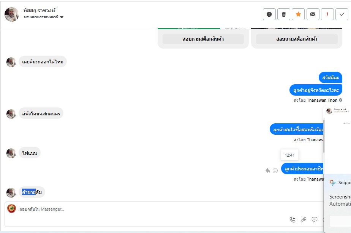Open customer profile picture in header
This screenshot has width=351, height=233.
[11, 14]
